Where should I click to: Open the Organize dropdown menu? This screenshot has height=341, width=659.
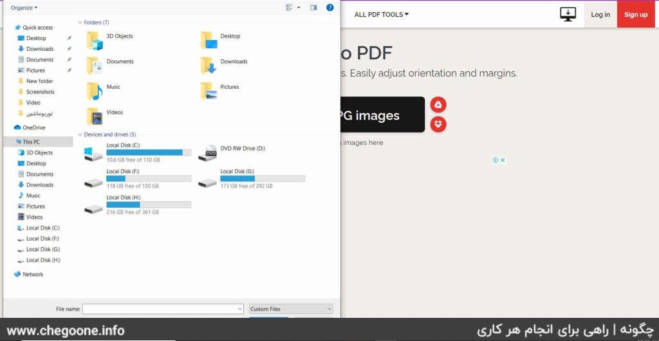point(24,8)
